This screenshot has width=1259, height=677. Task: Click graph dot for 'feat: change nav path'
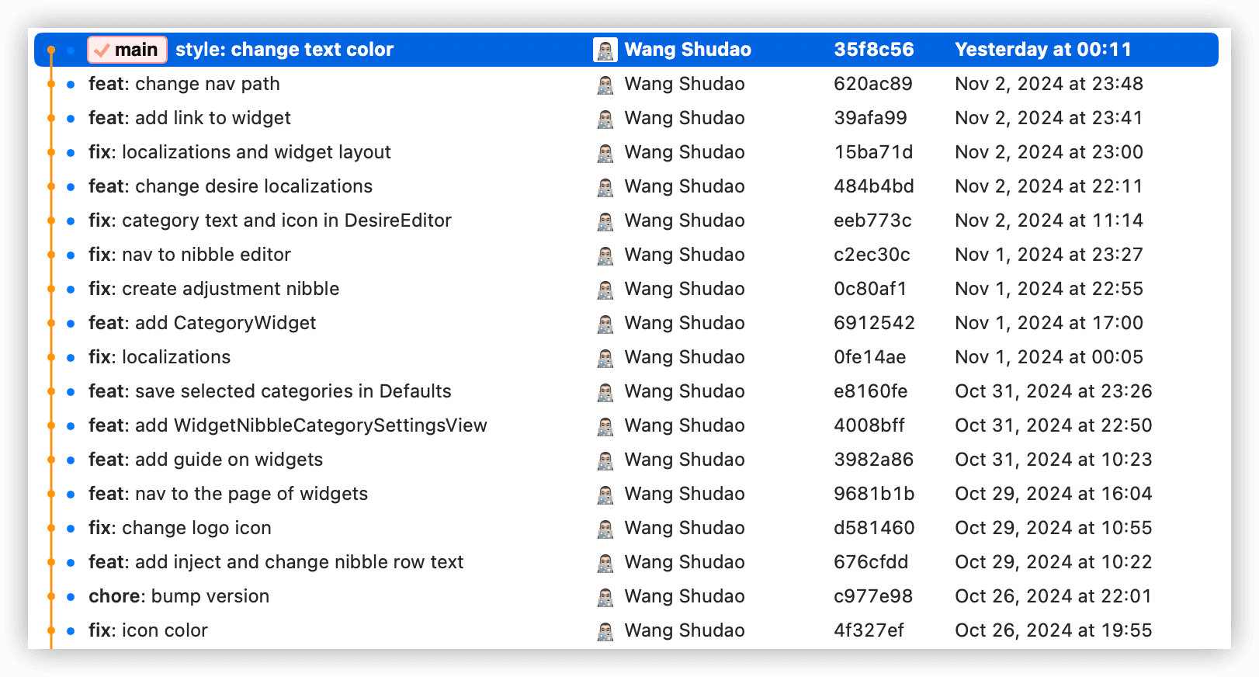(x=71, y=84)
